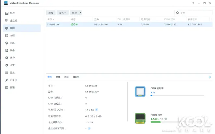Screen dimensions: 215x134
Task: Open help with the question mark icon
Action: click(193, 3)
